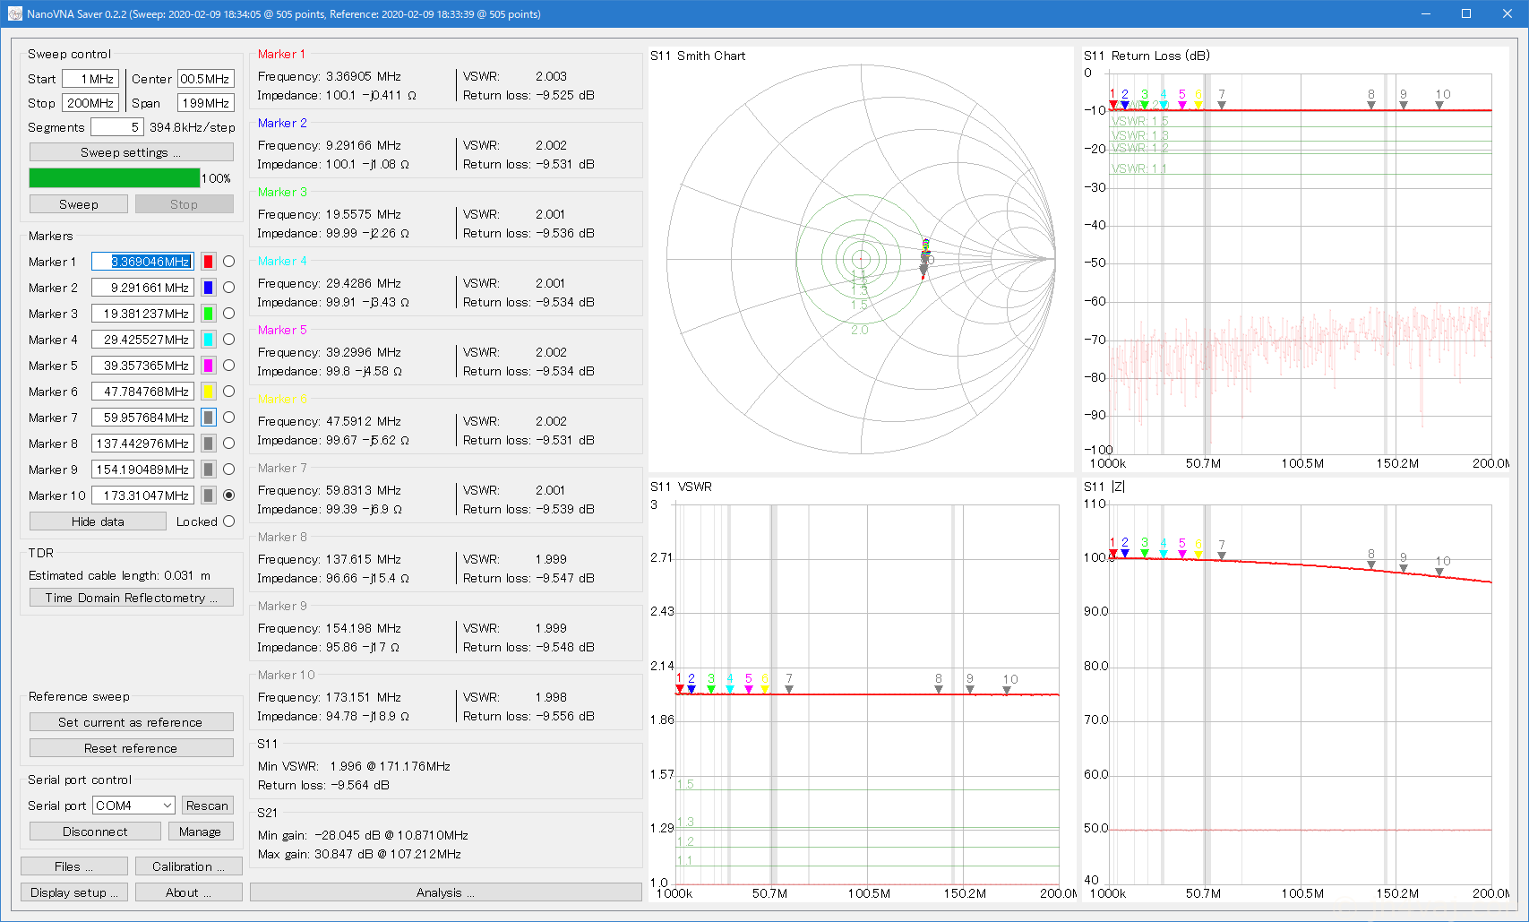This screenshot has height=922, width=1529.
Task: Select the Marker 10 radio button
Action: (x=229, y=495)
